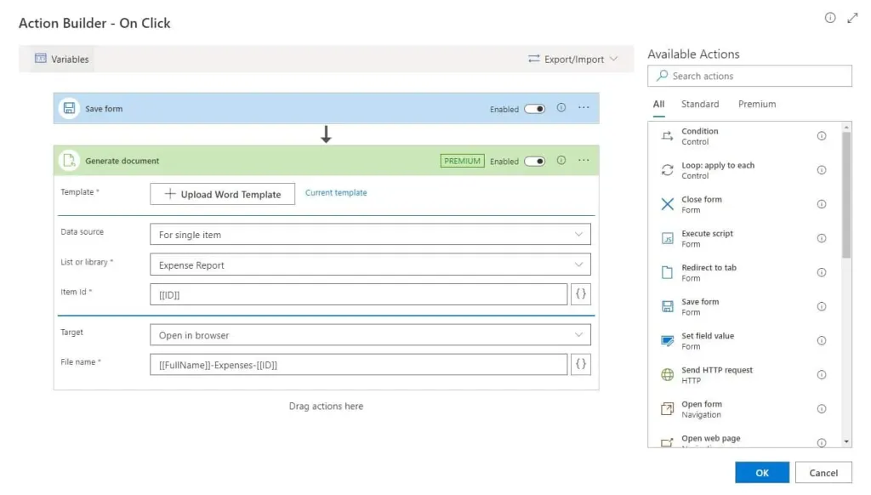
Task: Click the Generate document action icon
Action: pos(69,161)
